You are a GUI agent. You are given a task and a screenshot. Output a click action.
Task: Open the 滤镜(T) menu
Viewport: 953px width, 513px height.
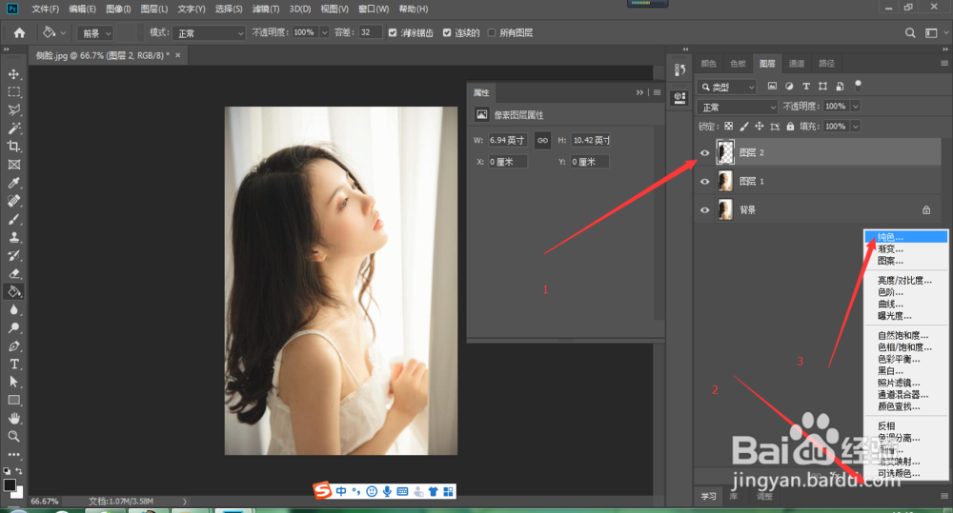coord(266,10)
